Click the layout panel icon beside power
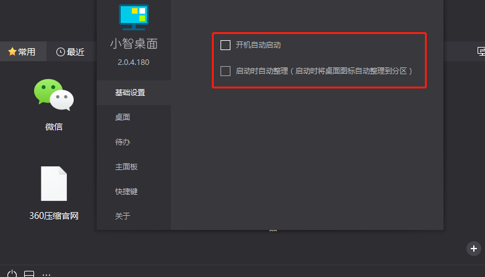 (29, 274)
